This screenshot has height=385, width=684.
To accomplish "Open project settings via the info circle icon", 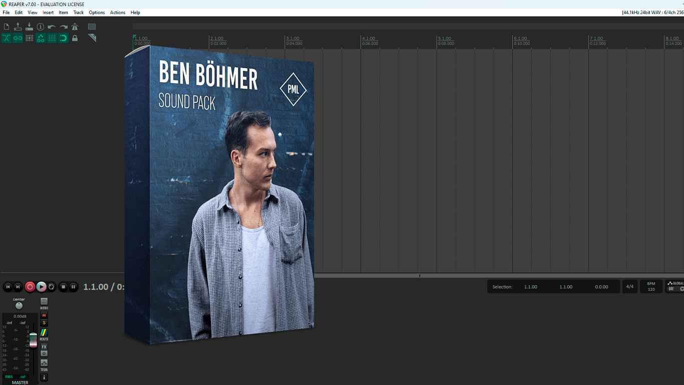I will tap(41, 27).
